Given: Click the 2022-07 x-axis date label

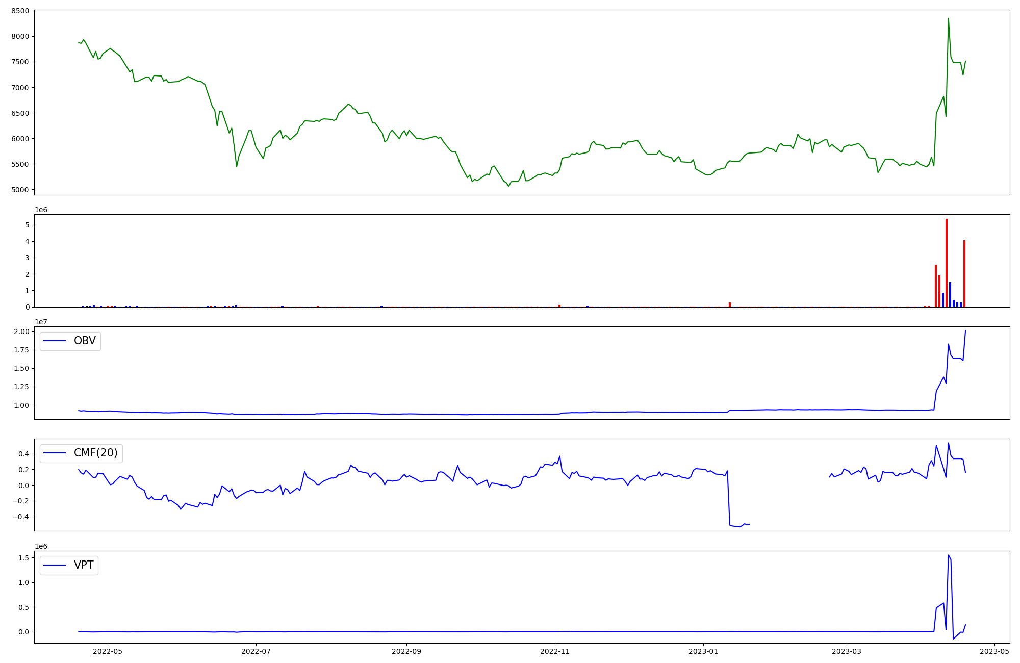Looking at the screenshot, I should pyautogui.click(x=256, y=651).
